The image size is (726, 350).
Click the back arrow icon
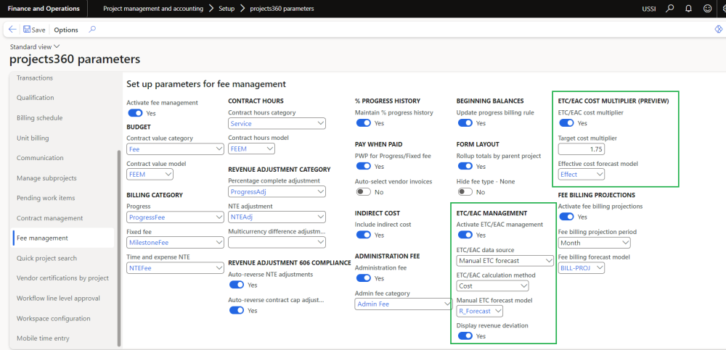tap(12, 30)
